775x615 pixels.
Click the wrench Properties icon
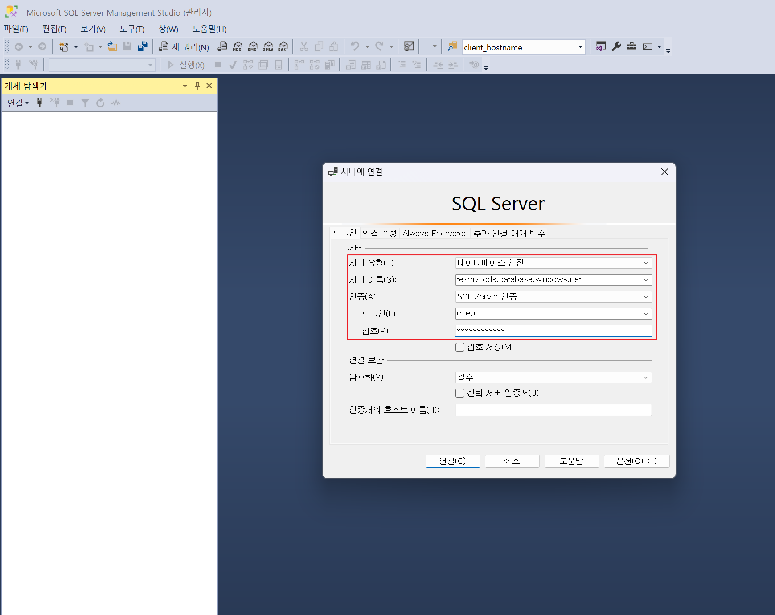point(616,46)
